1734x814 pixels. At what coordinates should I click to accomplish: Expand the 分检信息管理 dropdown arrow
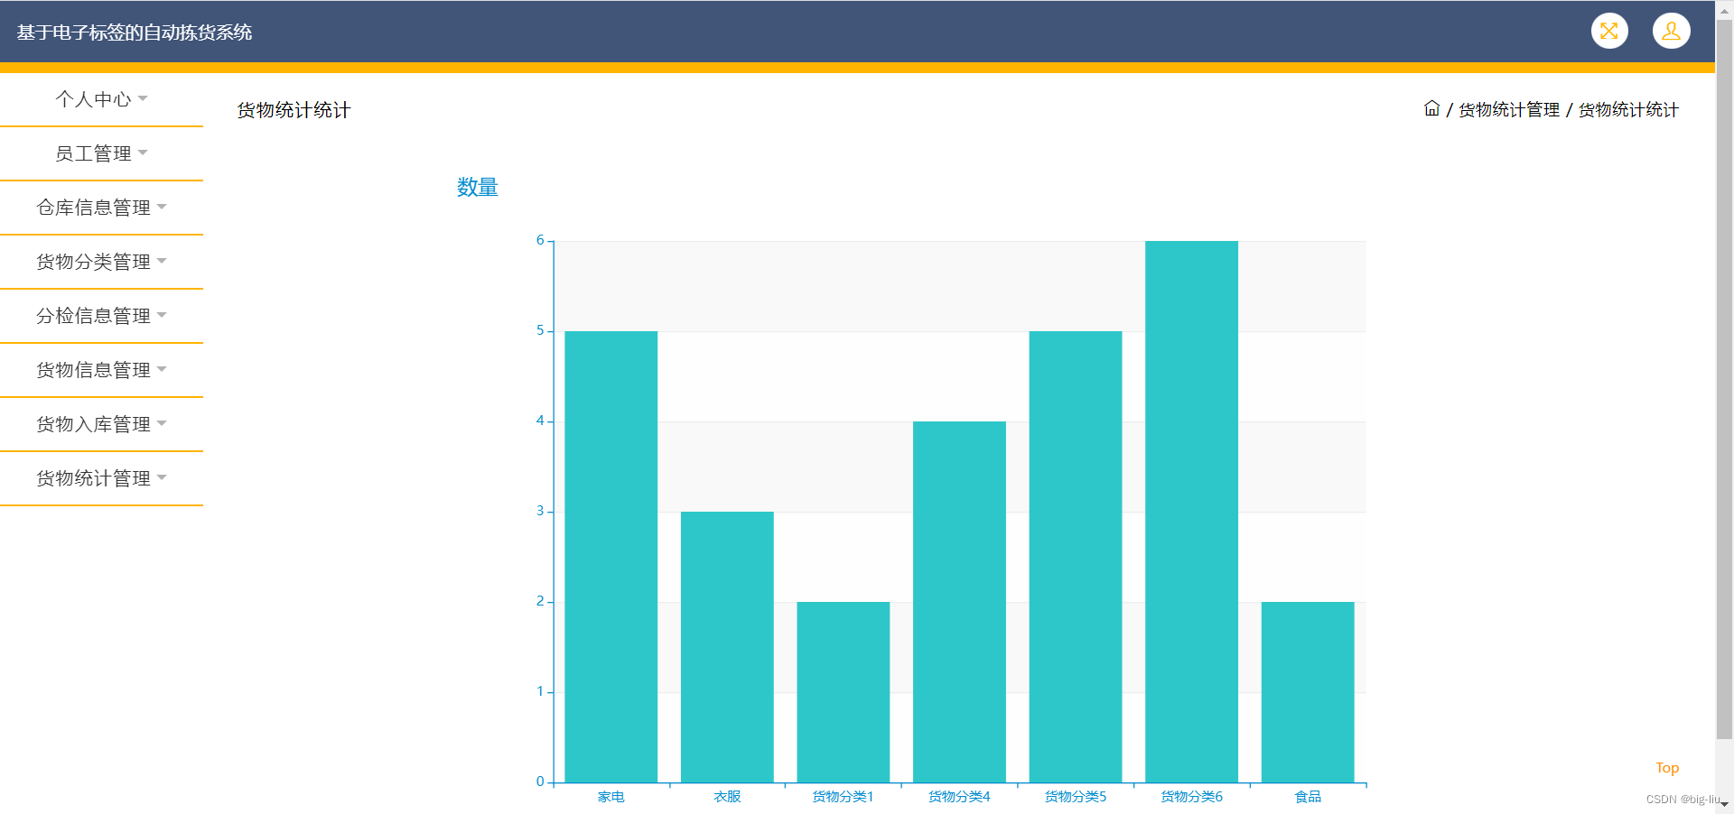pyautogui.click(x=162, y=315)
